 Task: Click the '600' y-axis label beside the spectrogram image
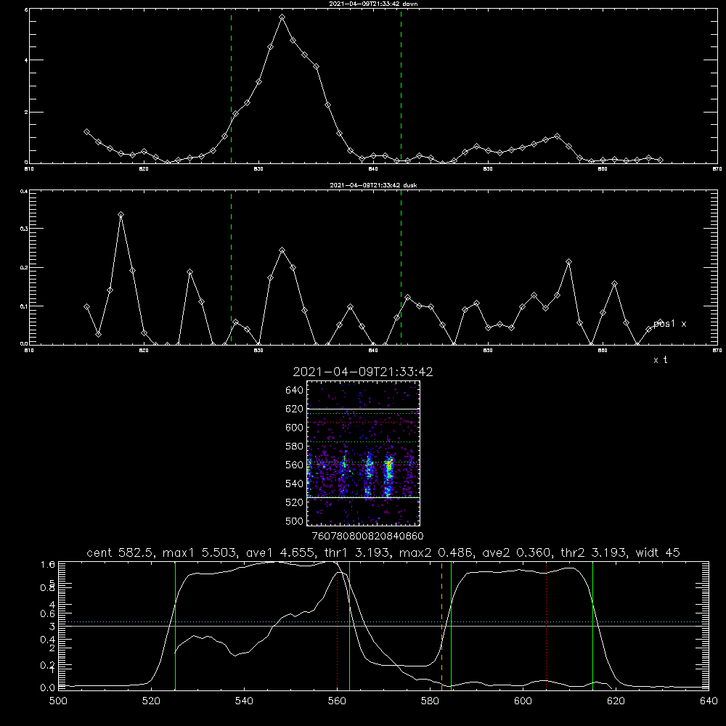295,428
